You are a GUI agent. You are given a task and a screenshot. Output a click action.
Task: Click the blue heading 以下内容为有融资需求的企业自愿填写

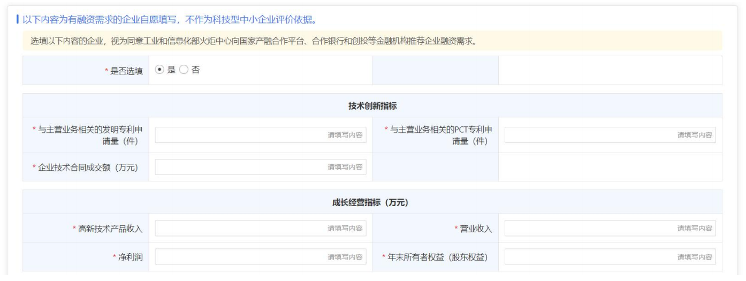pyautogui.click(x=166, y=20)
